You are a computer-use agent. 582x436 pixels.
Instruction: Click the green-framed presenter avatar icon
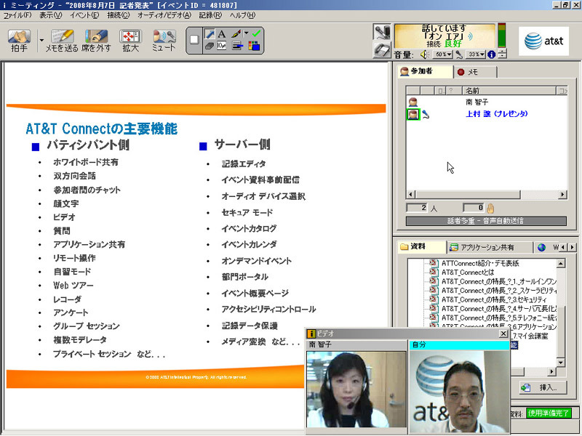click(x=413, y=114)
